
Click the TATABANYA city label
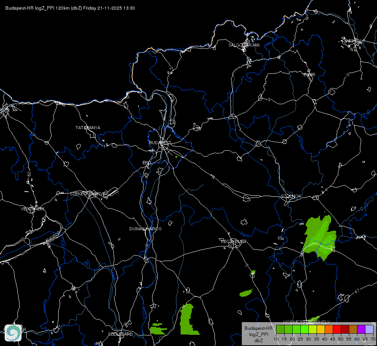(88, 128)
